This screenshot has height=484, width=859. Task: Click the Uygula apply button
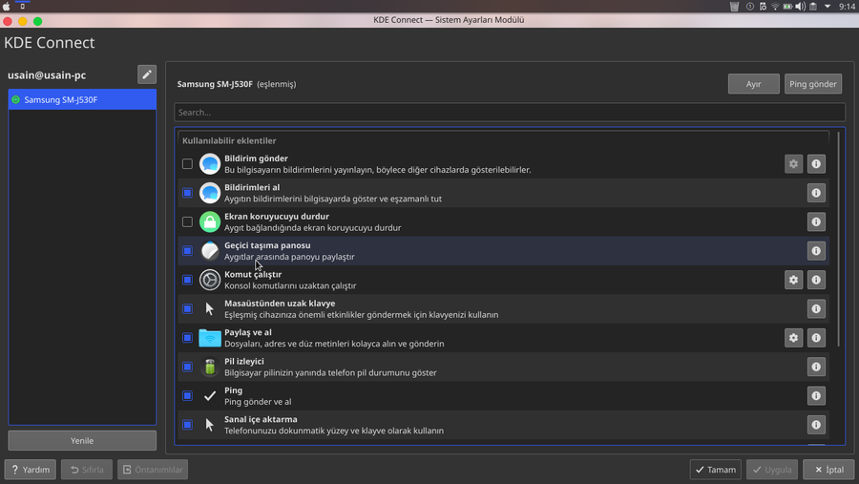tap(772, 470)
